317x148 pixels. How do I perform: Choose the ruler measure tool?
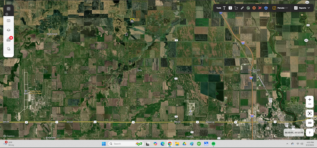click(242, 8)
